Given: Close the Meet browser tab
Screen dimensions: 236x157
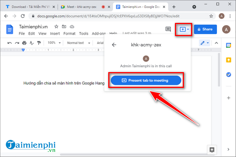Looking at the screenshot, I should pos(109,7).
